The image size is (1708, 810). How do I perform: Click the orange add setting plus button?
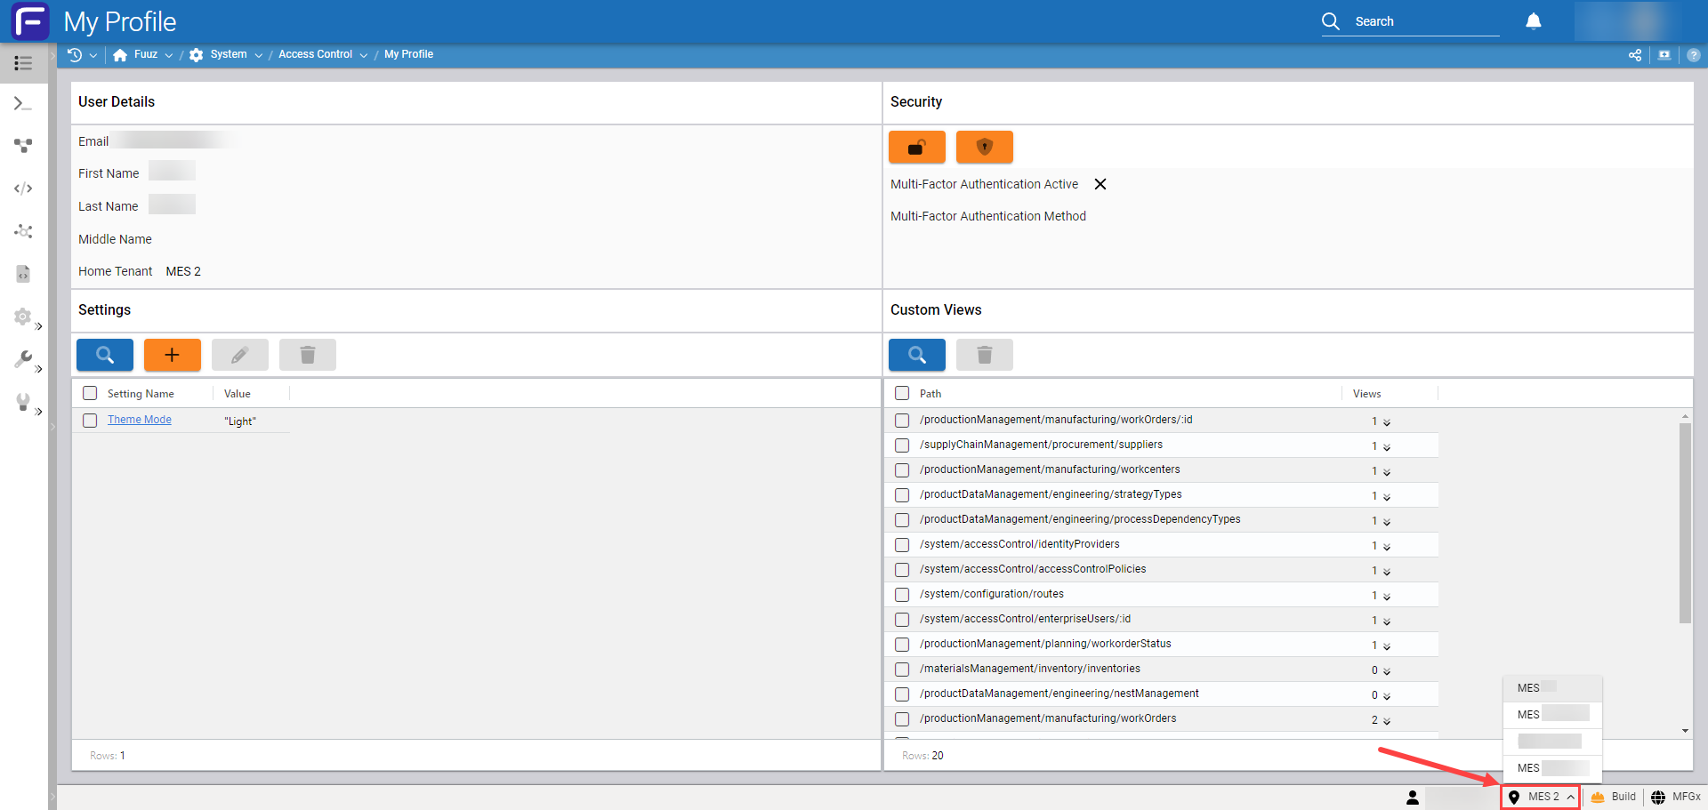click(x=172, y=355)
